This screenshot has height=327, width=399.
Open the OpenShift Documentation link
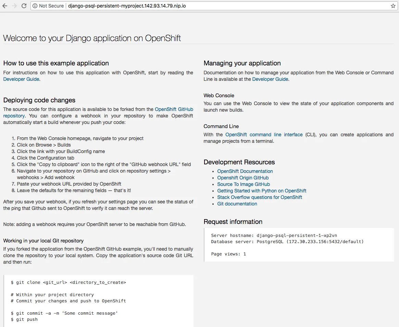pos(245,171)
